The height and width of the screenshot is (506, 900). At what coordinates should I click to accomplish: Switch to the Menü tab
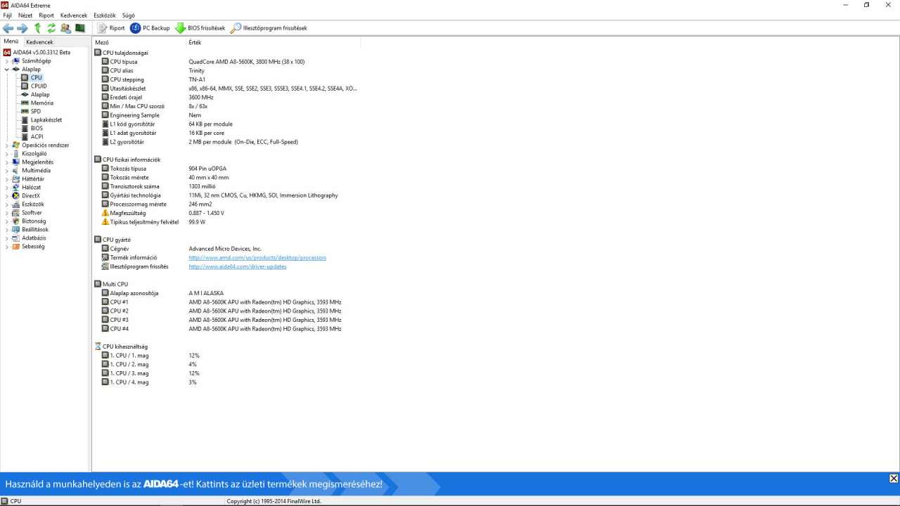pyautogui.click(x=11, y=41)
